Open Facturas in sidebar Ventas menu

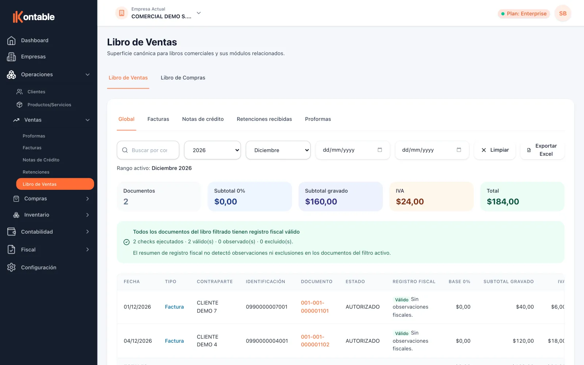coord(32,148)
